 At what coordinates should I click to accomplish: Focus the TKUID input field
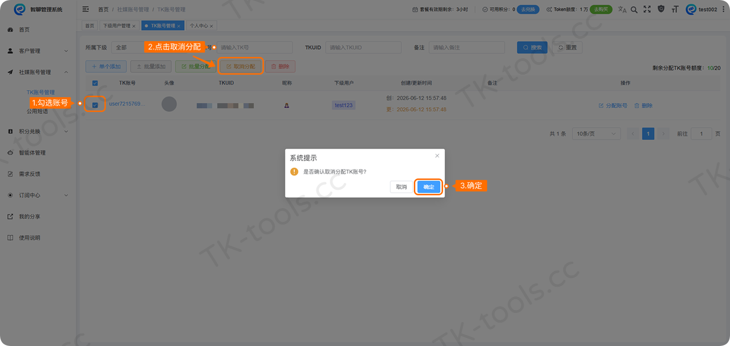coord(363,48)
